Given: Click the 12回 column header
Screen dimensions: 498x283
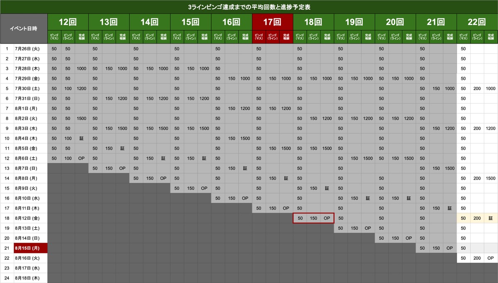Looking at the screenshot, I should (68, 22).
